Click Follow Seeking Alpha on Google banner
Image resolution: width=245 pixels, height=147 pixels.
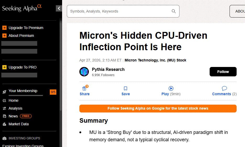(158, 109)
